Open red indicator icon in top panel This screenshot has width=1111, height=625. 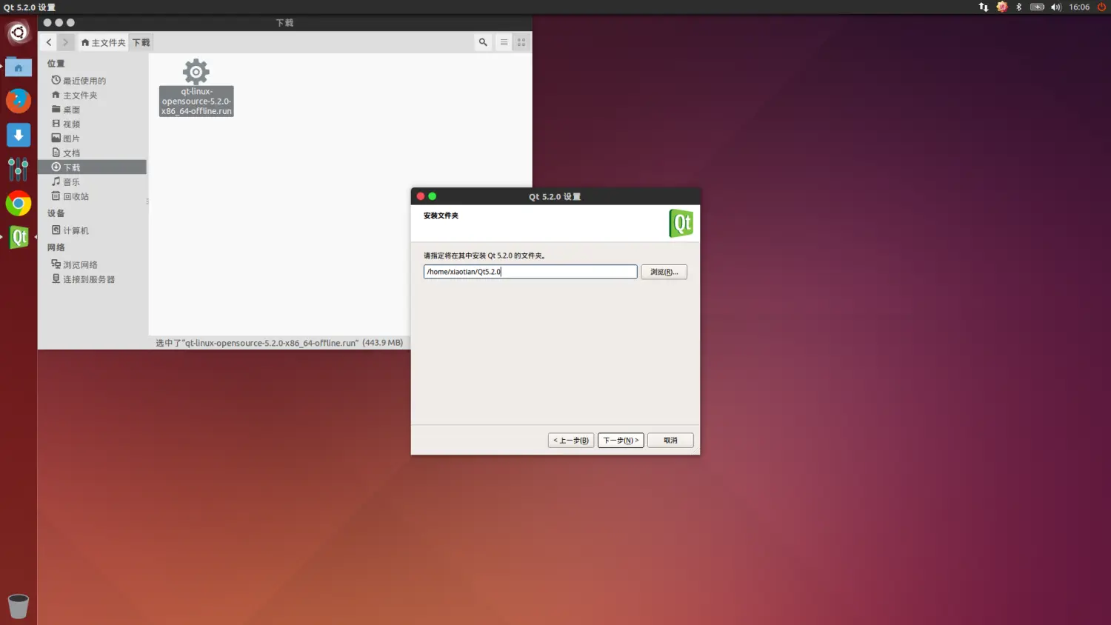click(x=1001, y=7)
